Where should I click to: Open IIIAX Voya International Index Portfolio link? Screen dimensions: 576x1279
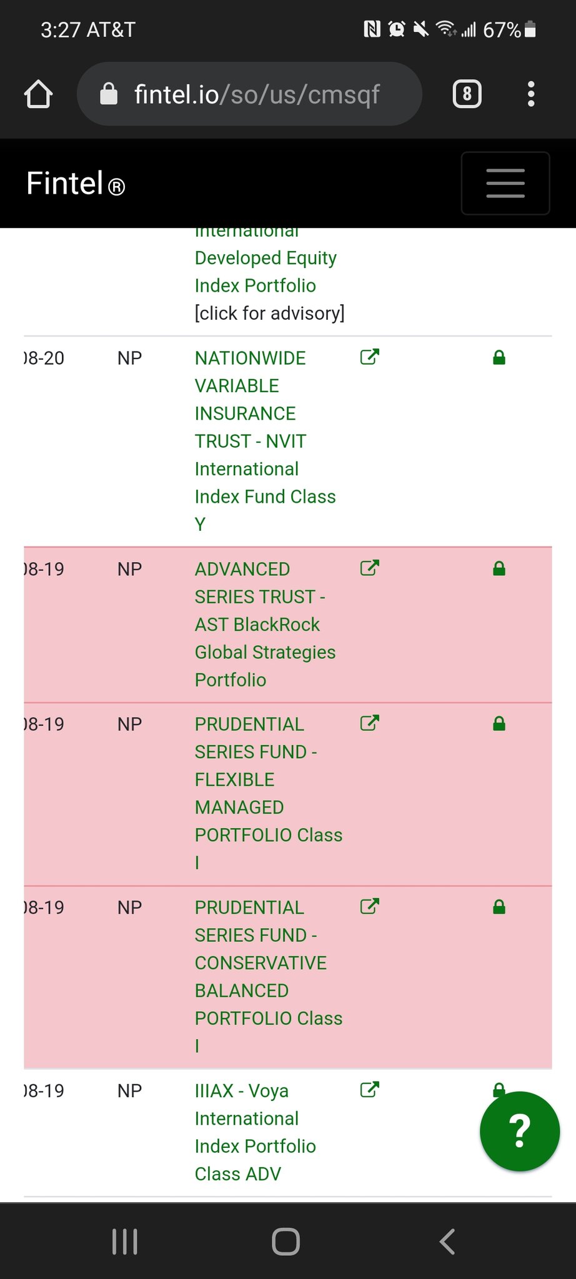pos(255,1132)
